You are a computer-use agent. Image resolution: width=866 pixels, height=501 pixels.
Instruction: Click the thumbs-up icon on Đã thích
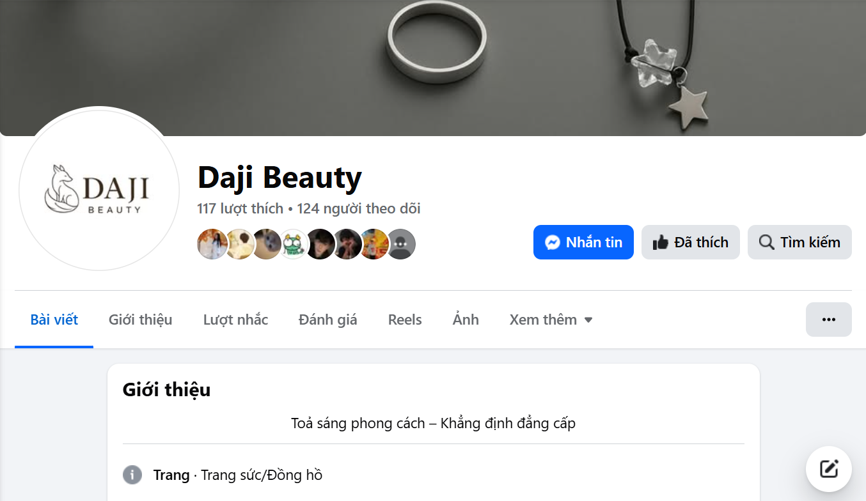coord(660,242)
